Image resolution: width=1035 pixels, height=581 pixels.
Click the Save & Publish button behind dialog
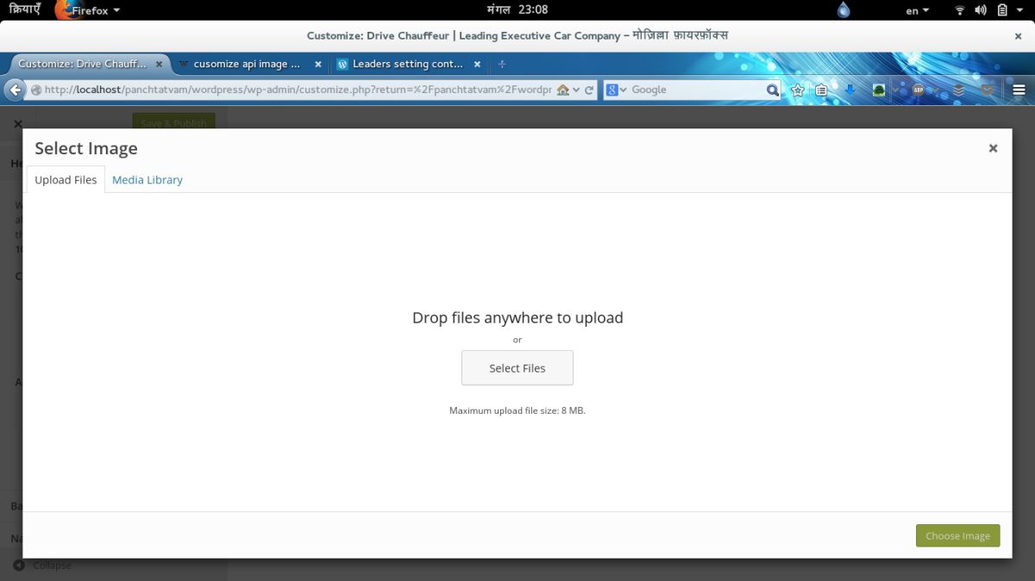173,122
